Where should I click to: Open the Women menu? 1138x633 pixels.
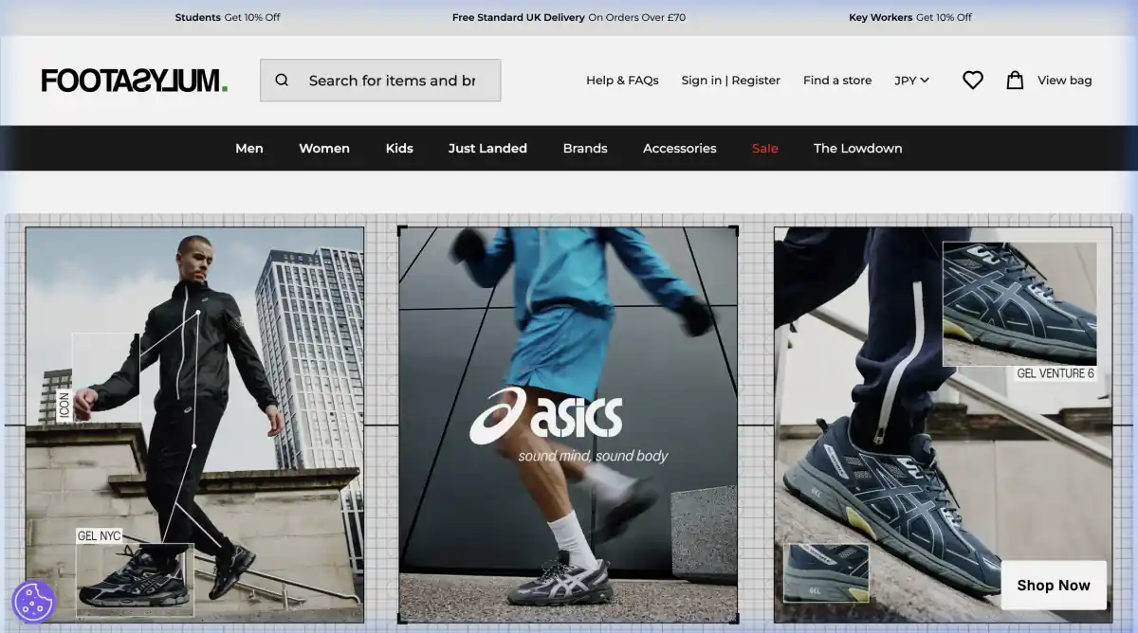tap(324, 148)
